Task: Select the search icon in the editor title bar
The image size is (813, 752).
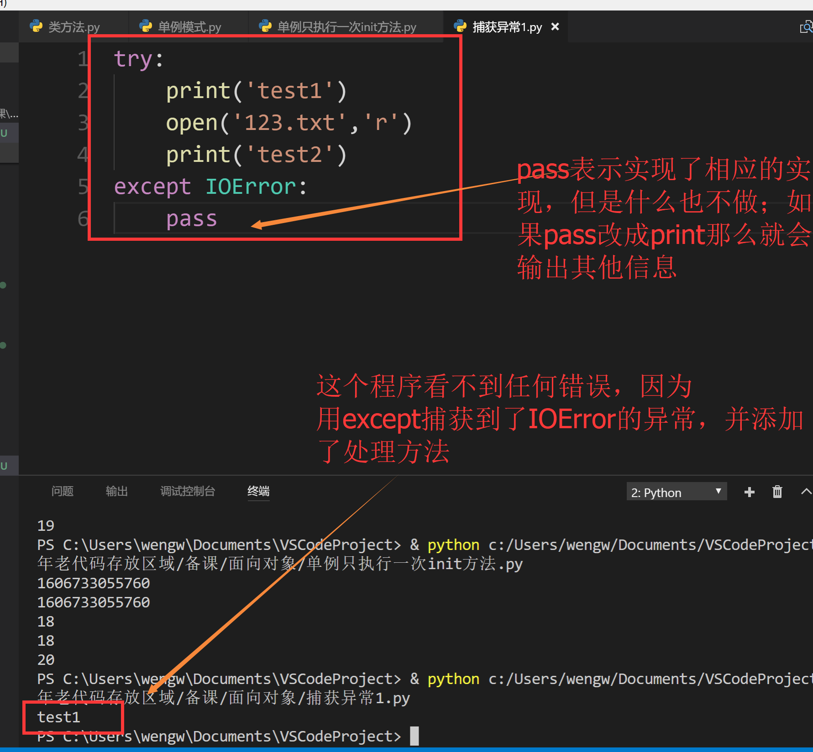Action: coord(806,26)
